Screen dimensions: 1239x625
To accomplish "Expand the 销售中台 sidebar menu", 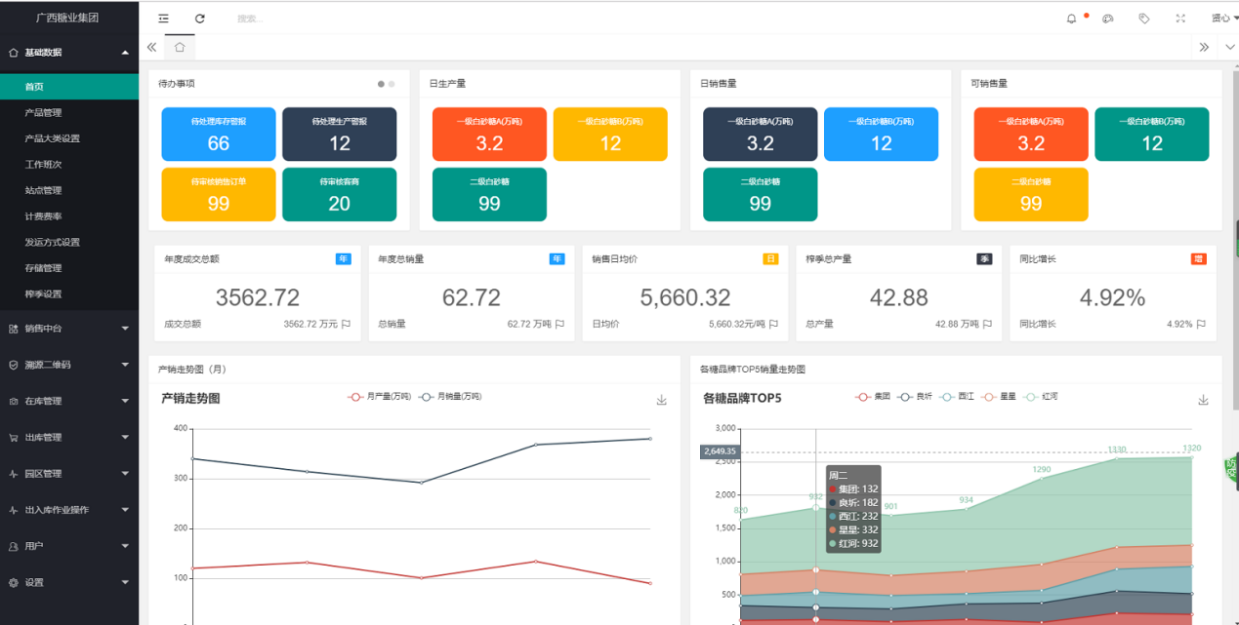I will (68, 329).
